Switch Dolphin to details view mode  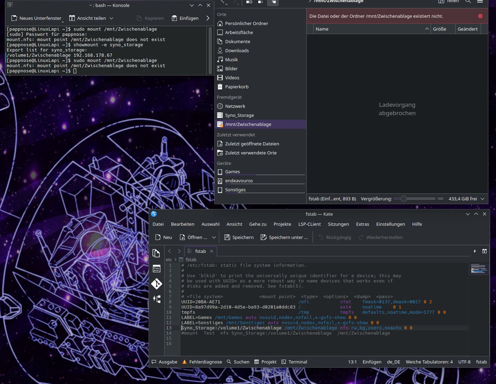pyautogui.click(x=273, y=2)
